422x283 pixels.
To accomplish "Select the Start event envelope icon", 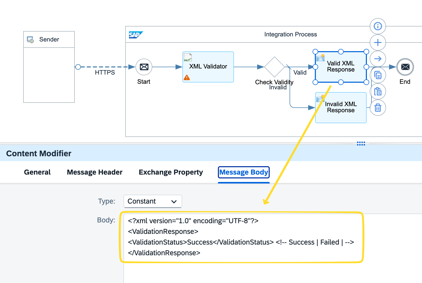I will pyautogui.click(x=144, y=67).
